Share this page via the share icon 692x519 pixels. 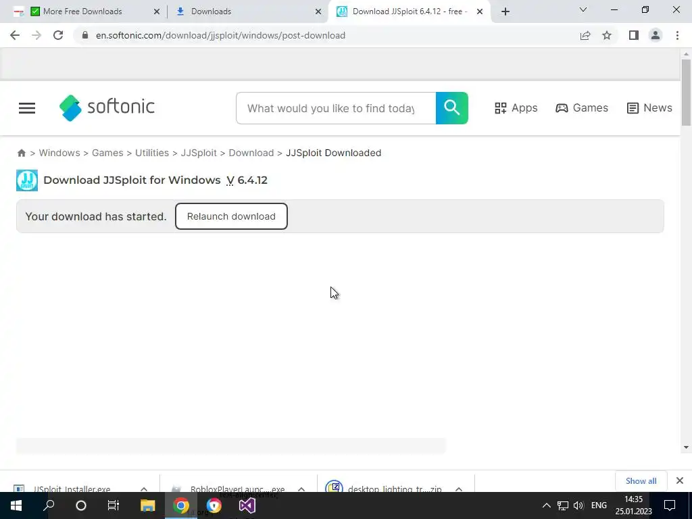pos(585,35)
